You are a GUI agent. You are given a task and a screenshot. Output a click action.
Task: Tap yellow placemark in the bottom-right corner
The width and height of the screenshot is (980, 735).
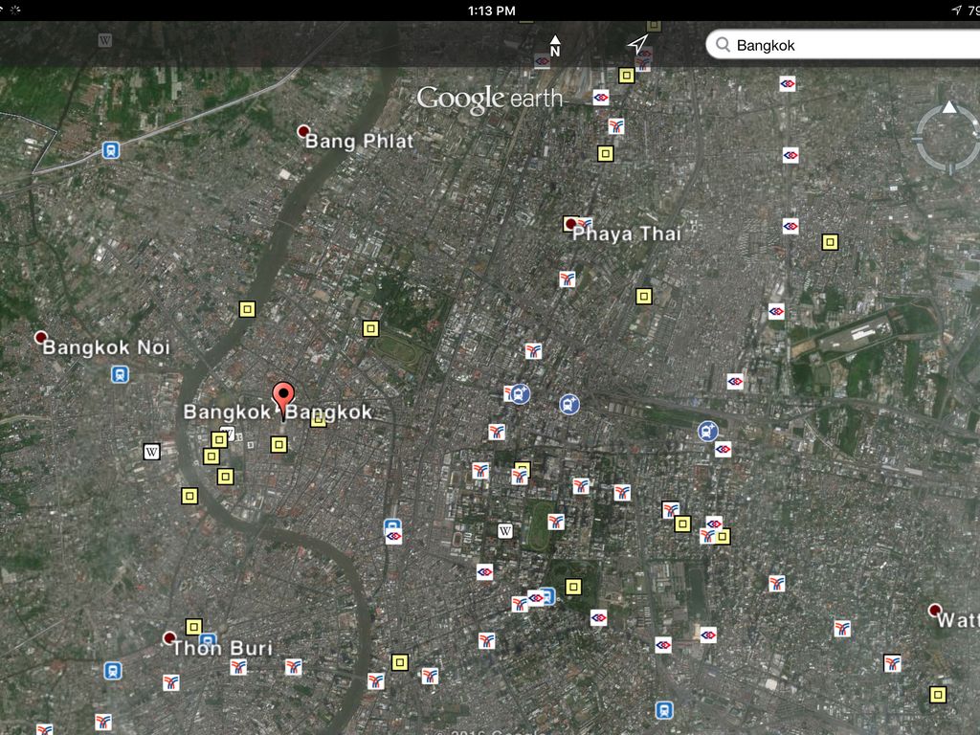point(938,694)
